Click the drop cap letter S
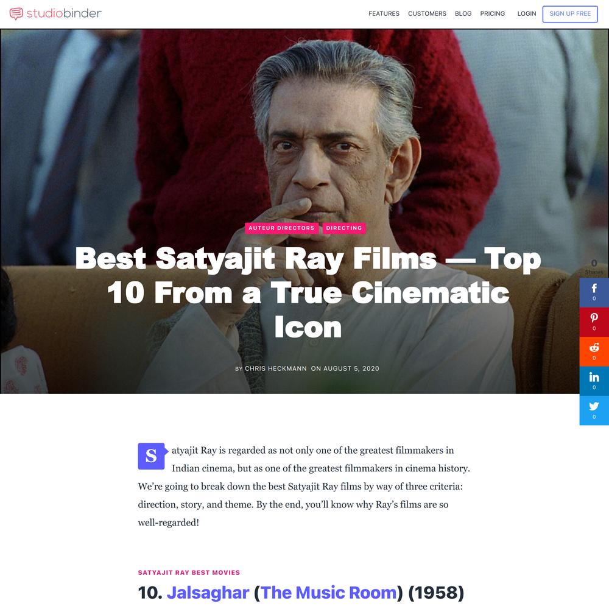609x609 pixels. click(x=151, y=456)
